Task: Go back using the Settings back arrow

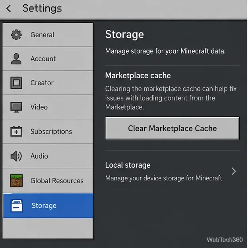Action: pos(9,8)
